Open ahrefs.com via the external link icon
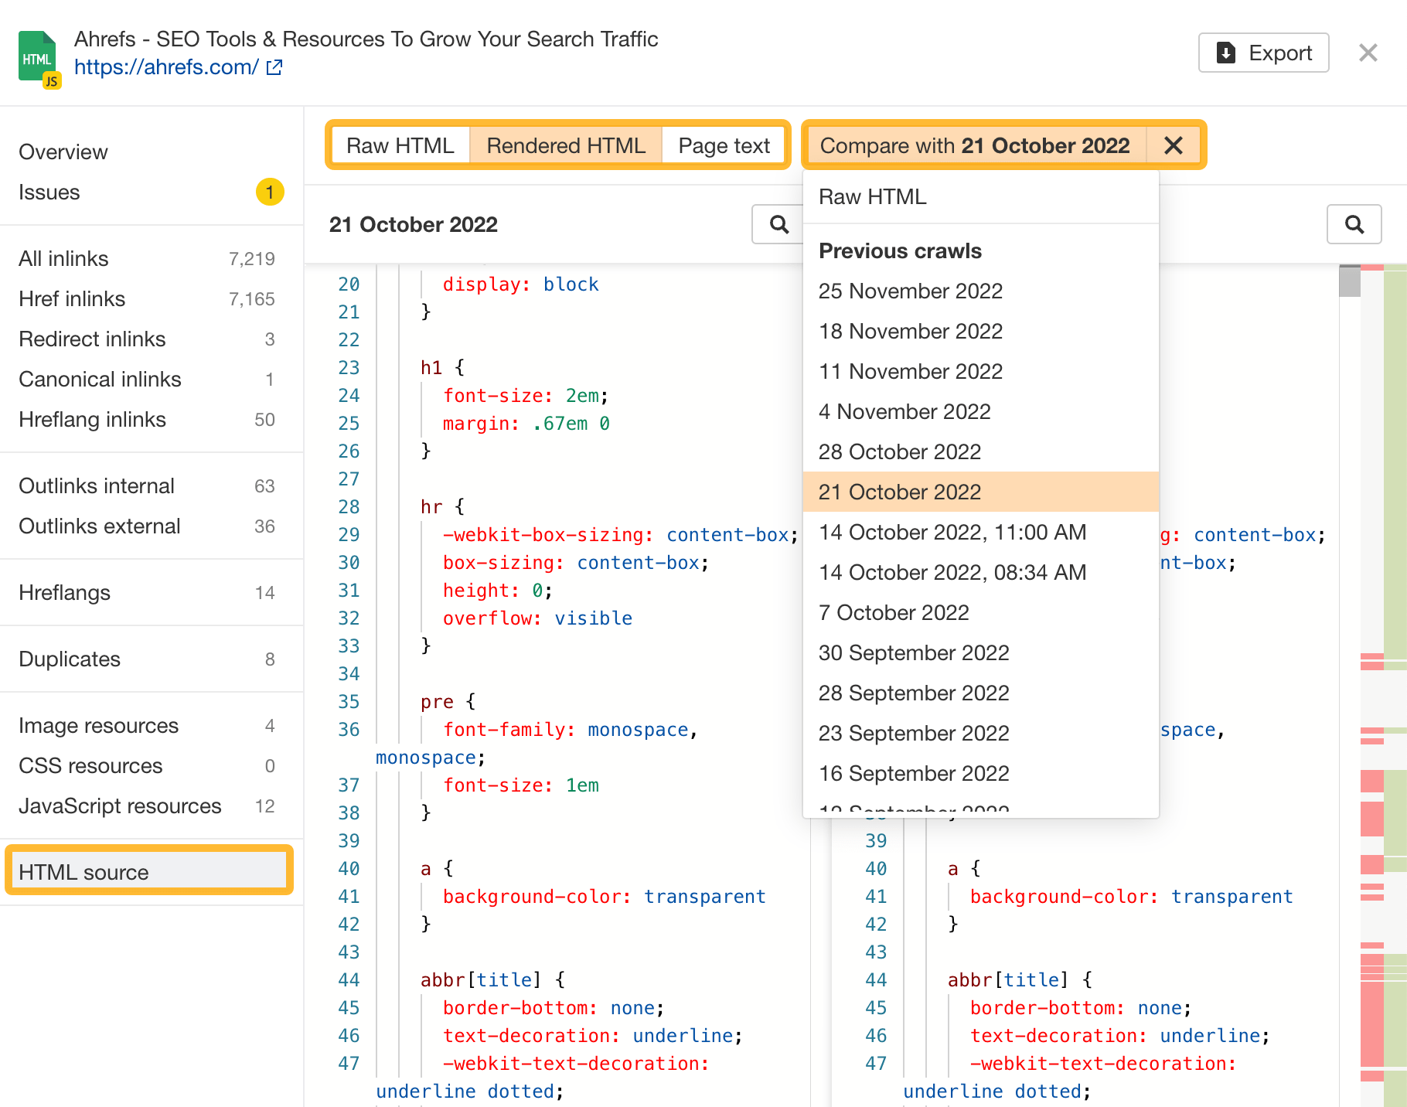Screen dimensions: 1407x1107 click(274, 68)
